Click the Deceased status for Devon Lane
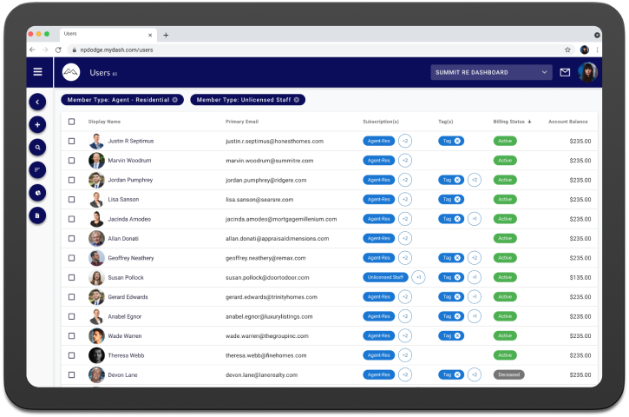 tap(508, 374)
